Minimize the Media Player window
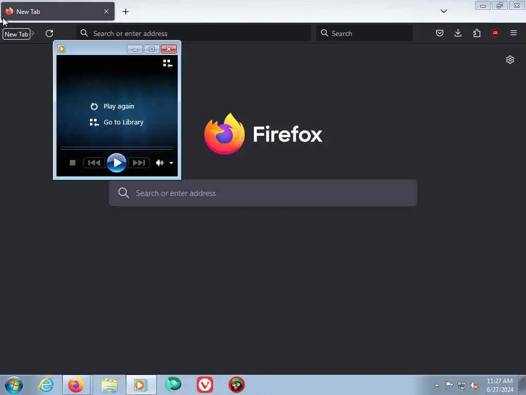The image size is (526, 395). [x=135, y=49]
